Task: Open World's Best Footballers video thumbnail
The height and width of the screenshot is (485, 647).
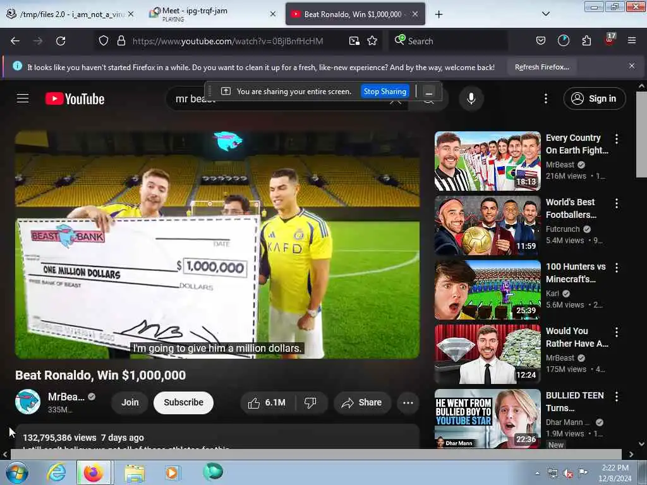Action: pos(487,225)
